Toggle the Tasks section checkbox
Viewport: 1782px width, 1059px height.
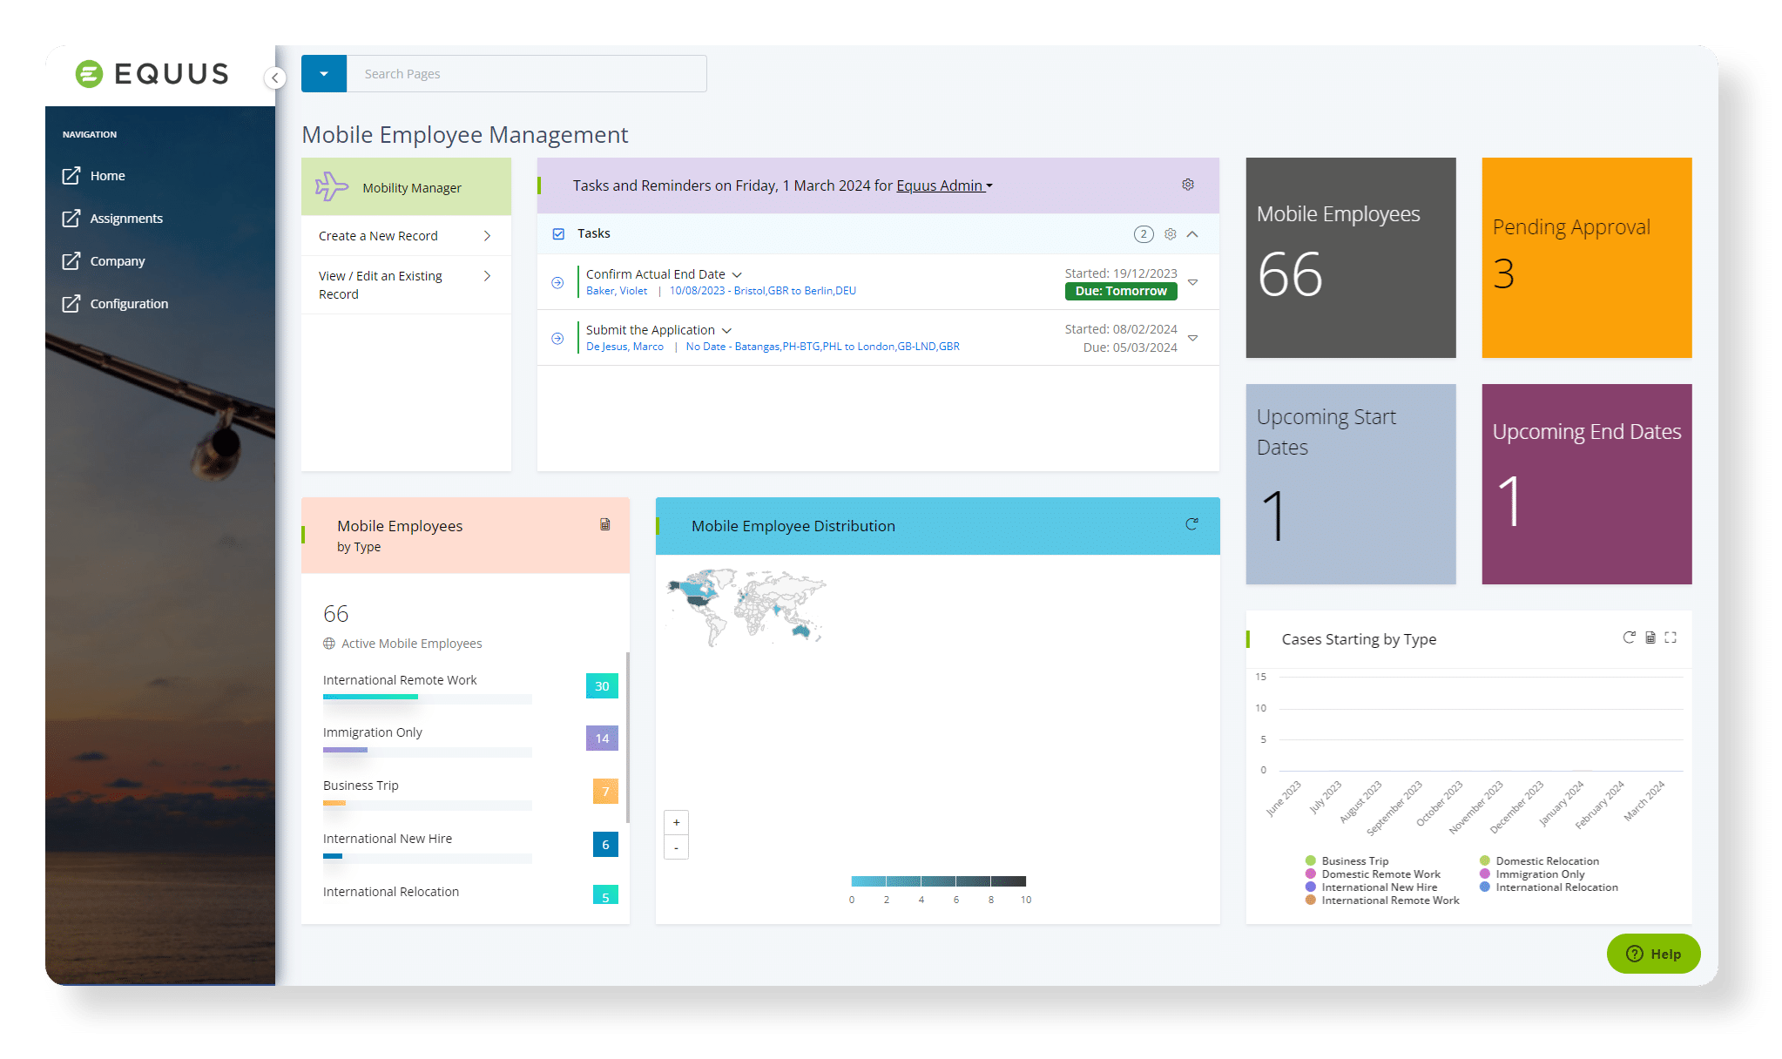click(x=559, y=233)
